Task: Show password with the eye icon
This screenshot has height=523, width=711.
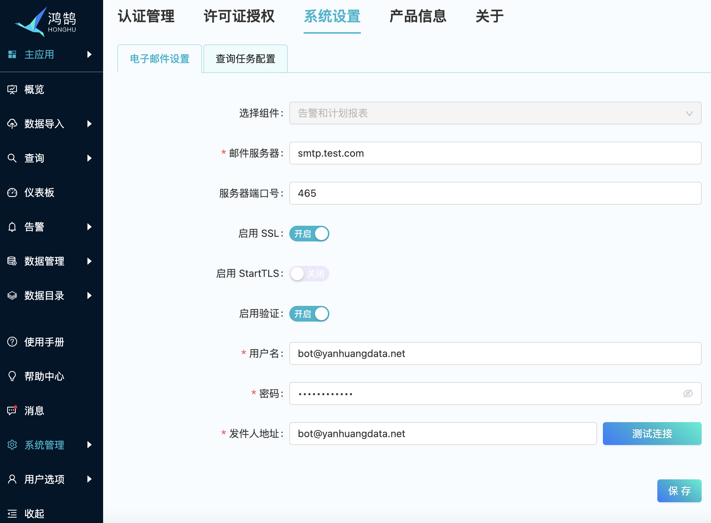Action: (x=688, y=394)
